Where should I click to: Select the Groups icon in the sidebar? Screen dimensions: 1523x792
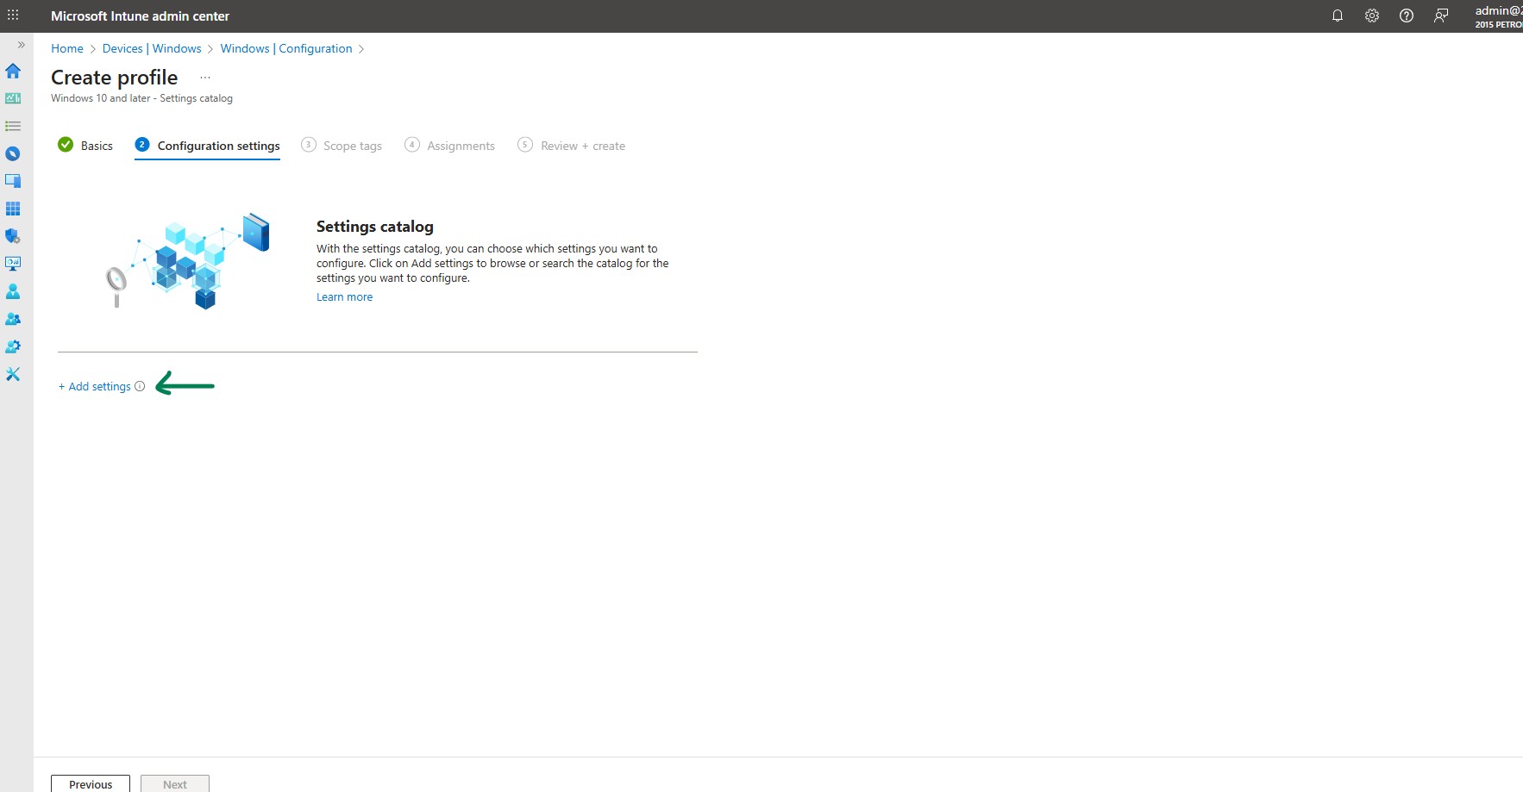point(13,318)
